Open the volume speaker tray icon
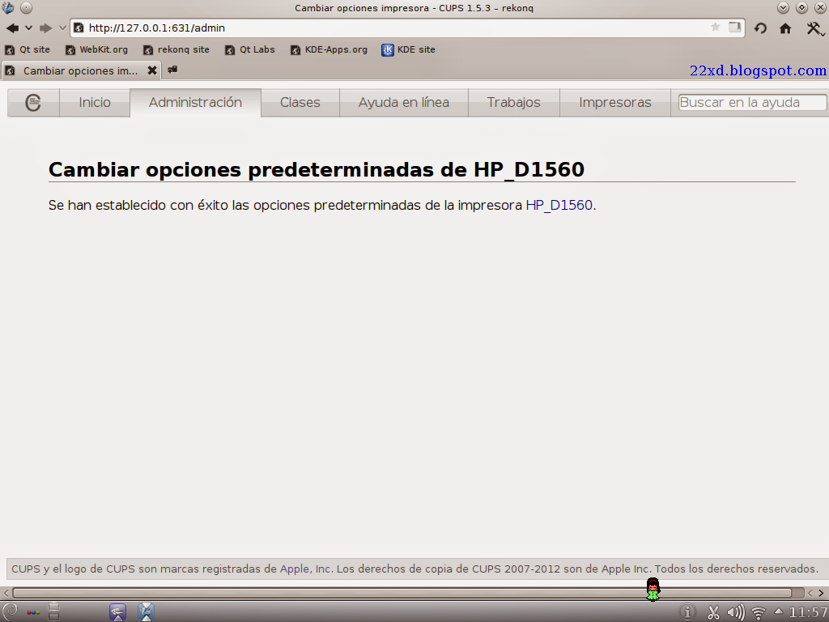This screenshot has width=829, height=622. tap(736, 612)
